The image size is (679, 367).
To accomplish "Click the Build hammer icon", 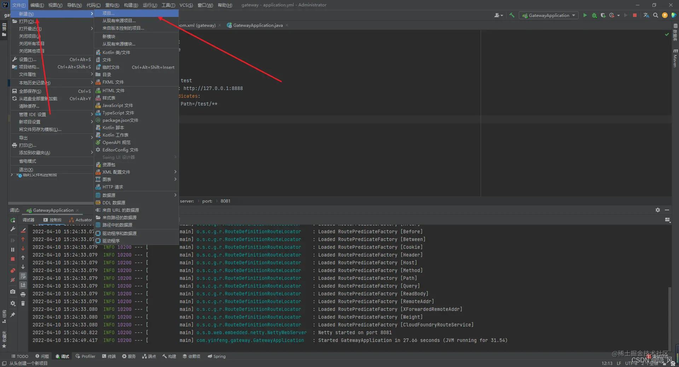I will [512, 15].
